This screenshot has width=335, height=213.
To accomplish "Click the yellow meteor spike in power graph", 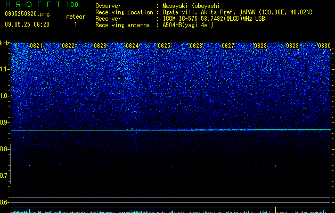I will 275,210.
